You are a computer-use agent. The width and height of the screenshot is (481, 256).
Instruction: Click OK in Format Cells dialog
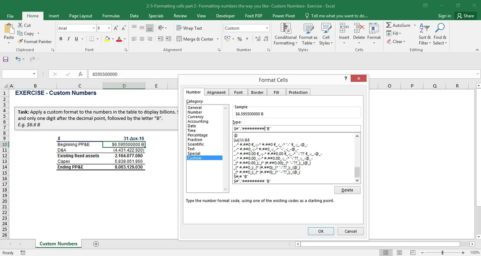pyautogui.click(x=321, y=231)
